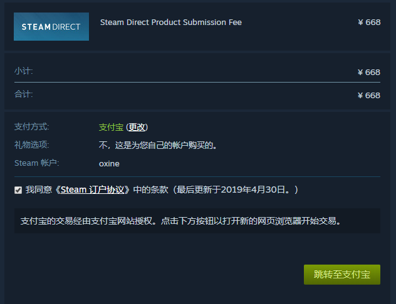
Task: Toggle the subscriber agreement checkbox
Action: [18, 190]
